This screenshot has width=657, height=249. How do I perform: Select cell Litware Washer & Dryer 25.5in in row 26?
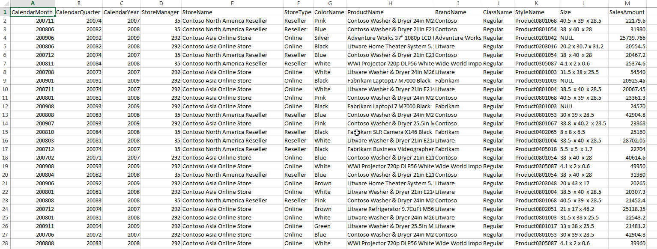390,226
